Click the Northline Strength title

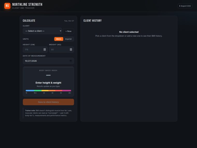[x=27, y=4]
